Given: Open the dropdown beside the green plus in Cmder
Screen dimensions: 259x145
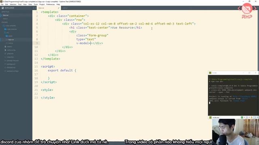Looking at the screenshot, I should 244,117.
